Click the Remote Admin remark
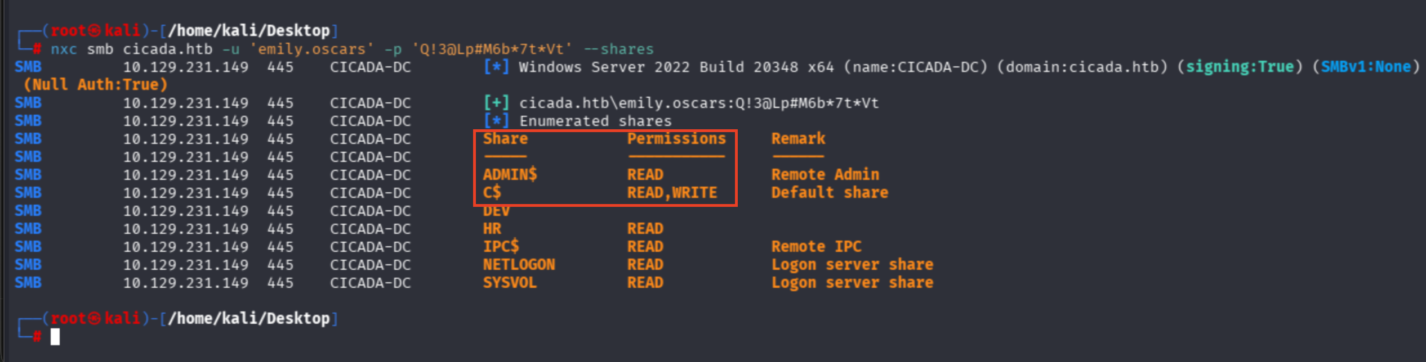The width and height of the screenshot is (1426, 362). coord(825,175)
